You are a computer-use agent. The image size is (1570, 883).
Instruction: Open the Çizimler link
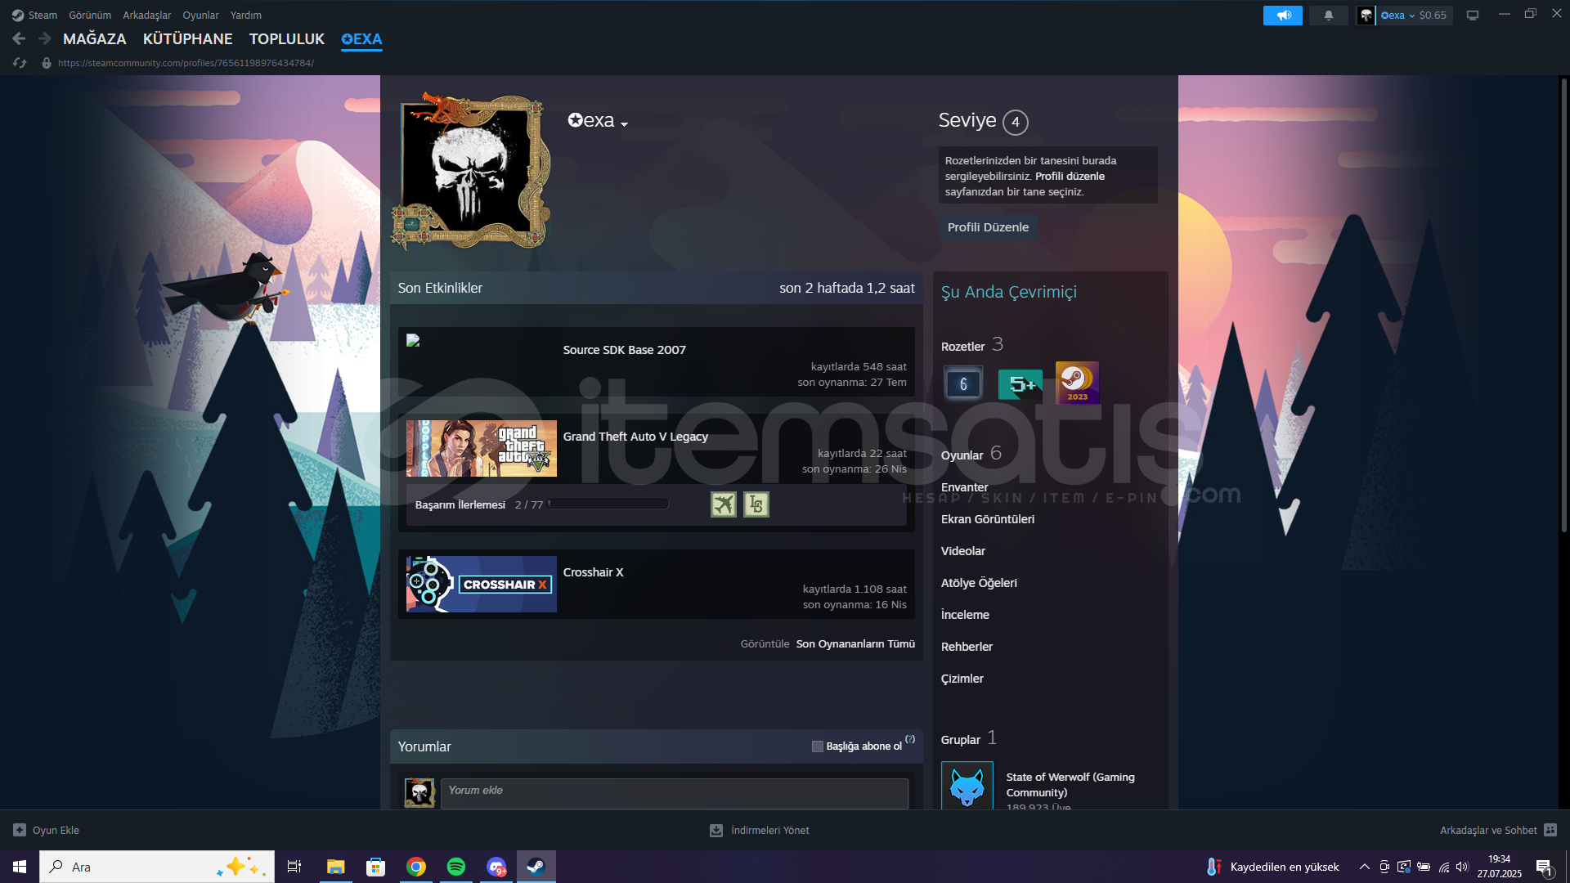click(x=962, y=679)
